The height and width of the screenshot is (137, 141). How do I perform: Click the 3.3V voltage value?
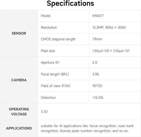click(44, 112)
